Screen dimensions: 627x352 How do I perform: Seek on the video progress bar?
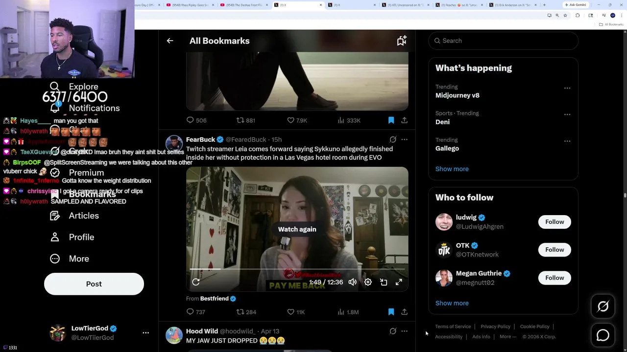297,269
